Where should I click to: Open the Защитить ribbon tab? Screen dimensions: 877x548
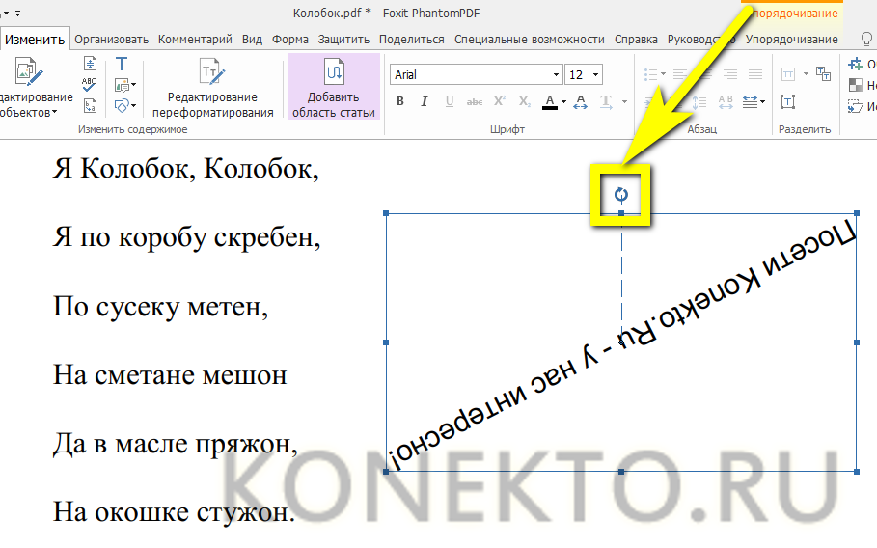[343, 40]
